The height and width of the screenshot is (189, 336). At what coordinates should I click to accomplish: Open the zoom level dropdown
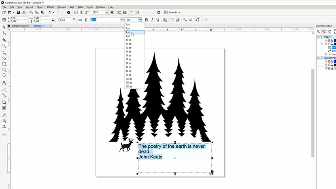click(x=106, y=13)
